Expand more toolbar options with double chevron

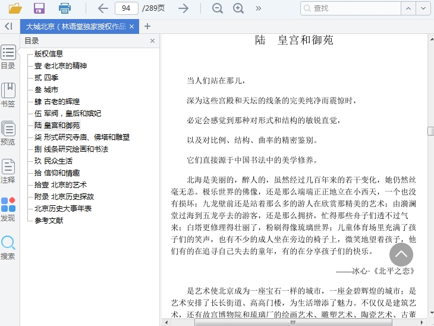(x=258, y=8)
